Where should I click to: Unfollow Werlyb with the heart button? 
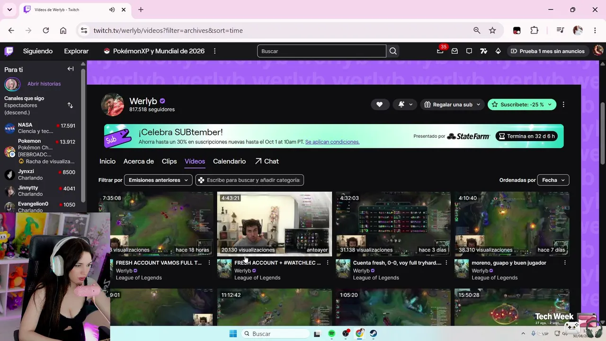coord(379,104)
